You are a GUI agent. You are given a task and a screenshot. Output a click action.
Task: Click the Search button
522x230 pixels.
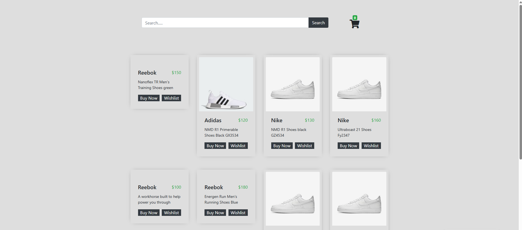pos(318,23)
